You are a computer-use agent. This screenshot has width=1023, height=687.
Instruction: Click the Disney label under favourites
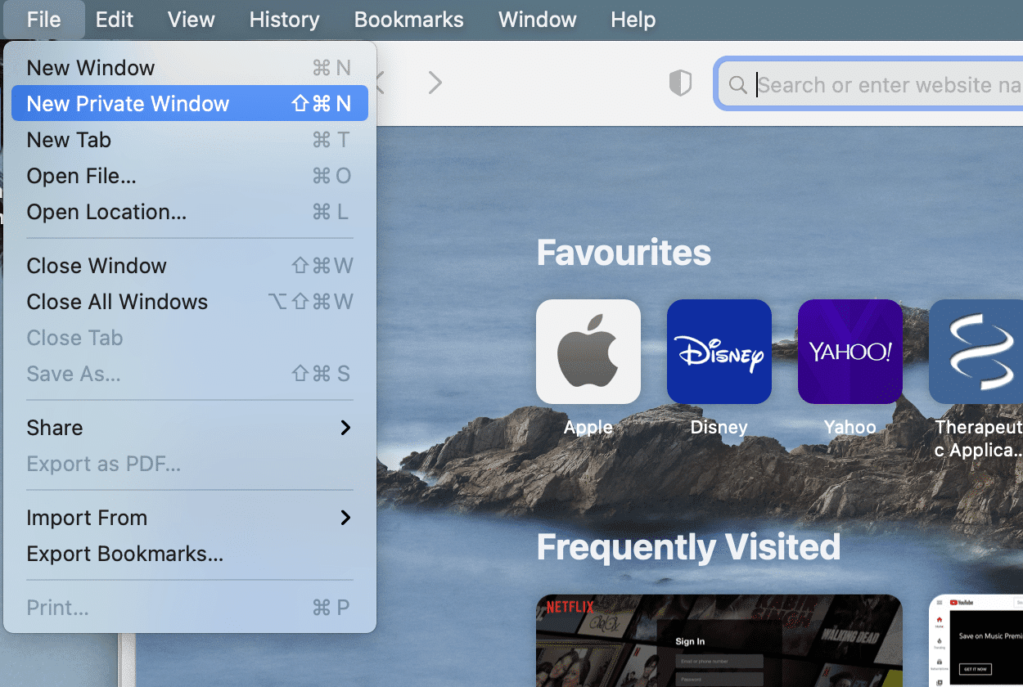click(719, 428)
